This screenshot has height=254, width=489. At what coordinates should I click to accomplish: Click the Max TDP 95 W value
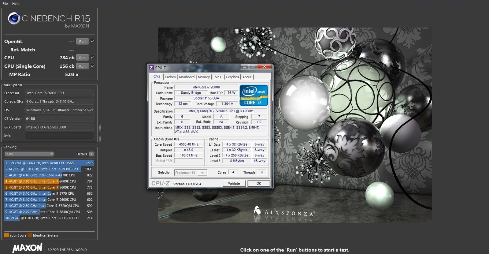[232, 93]
